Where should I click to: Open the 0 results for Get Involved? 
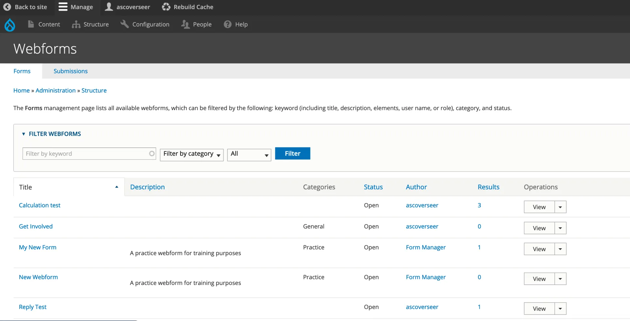(x=479, y=226)
